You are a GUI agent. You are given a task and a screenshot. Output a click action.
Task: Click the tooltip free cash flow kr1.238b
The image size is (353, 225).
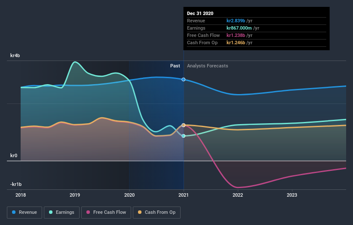point(236,35)
